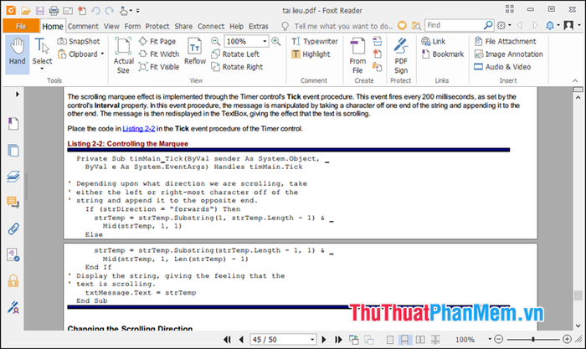Click the zoom slider in status bar
586x349 pixels.
[x=537, y=339]
